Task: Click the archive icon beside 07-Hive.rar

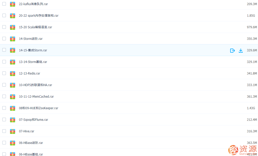Action: [13, 131]
